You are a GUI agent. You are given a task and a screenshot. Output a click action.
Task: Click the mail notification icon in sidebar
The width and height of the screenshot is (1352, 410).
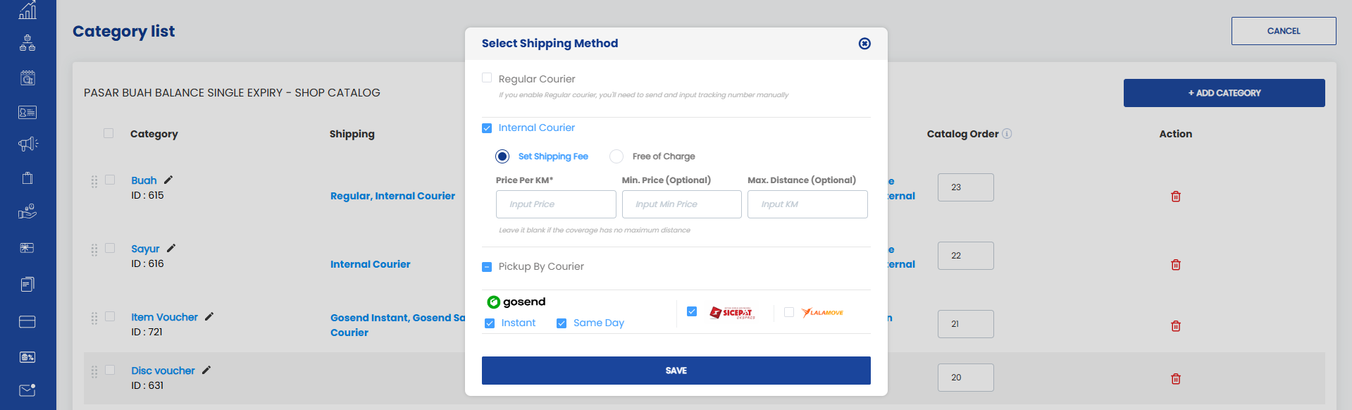click(27, 390)
